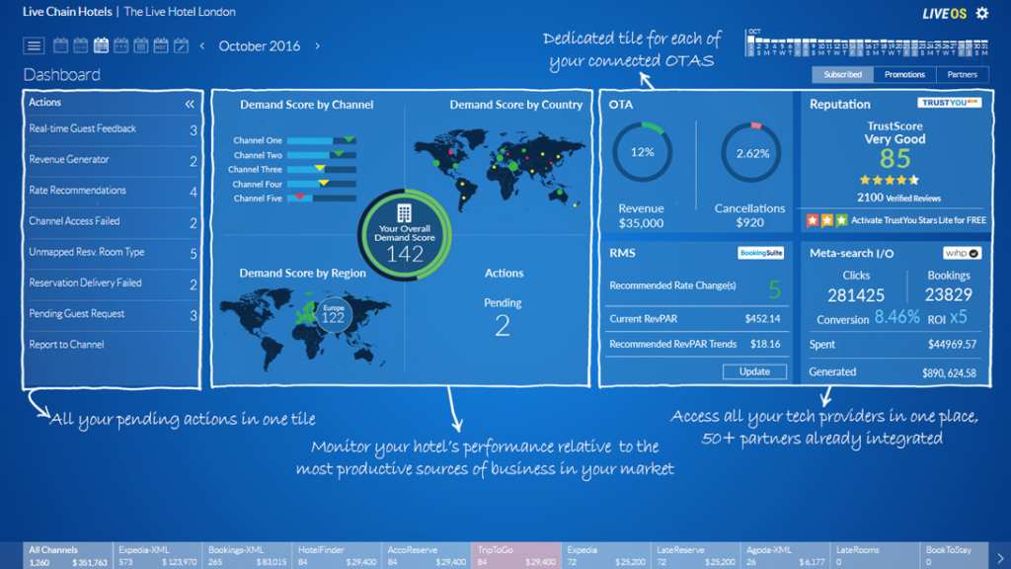Open Real-time Guest Feedback action
The width and height of the screenshot is (1011, 569).
click(113, 129)
